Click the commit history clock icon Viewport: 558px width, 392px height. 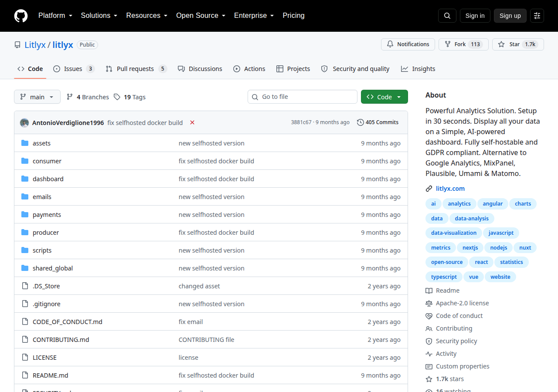(361, 122)
